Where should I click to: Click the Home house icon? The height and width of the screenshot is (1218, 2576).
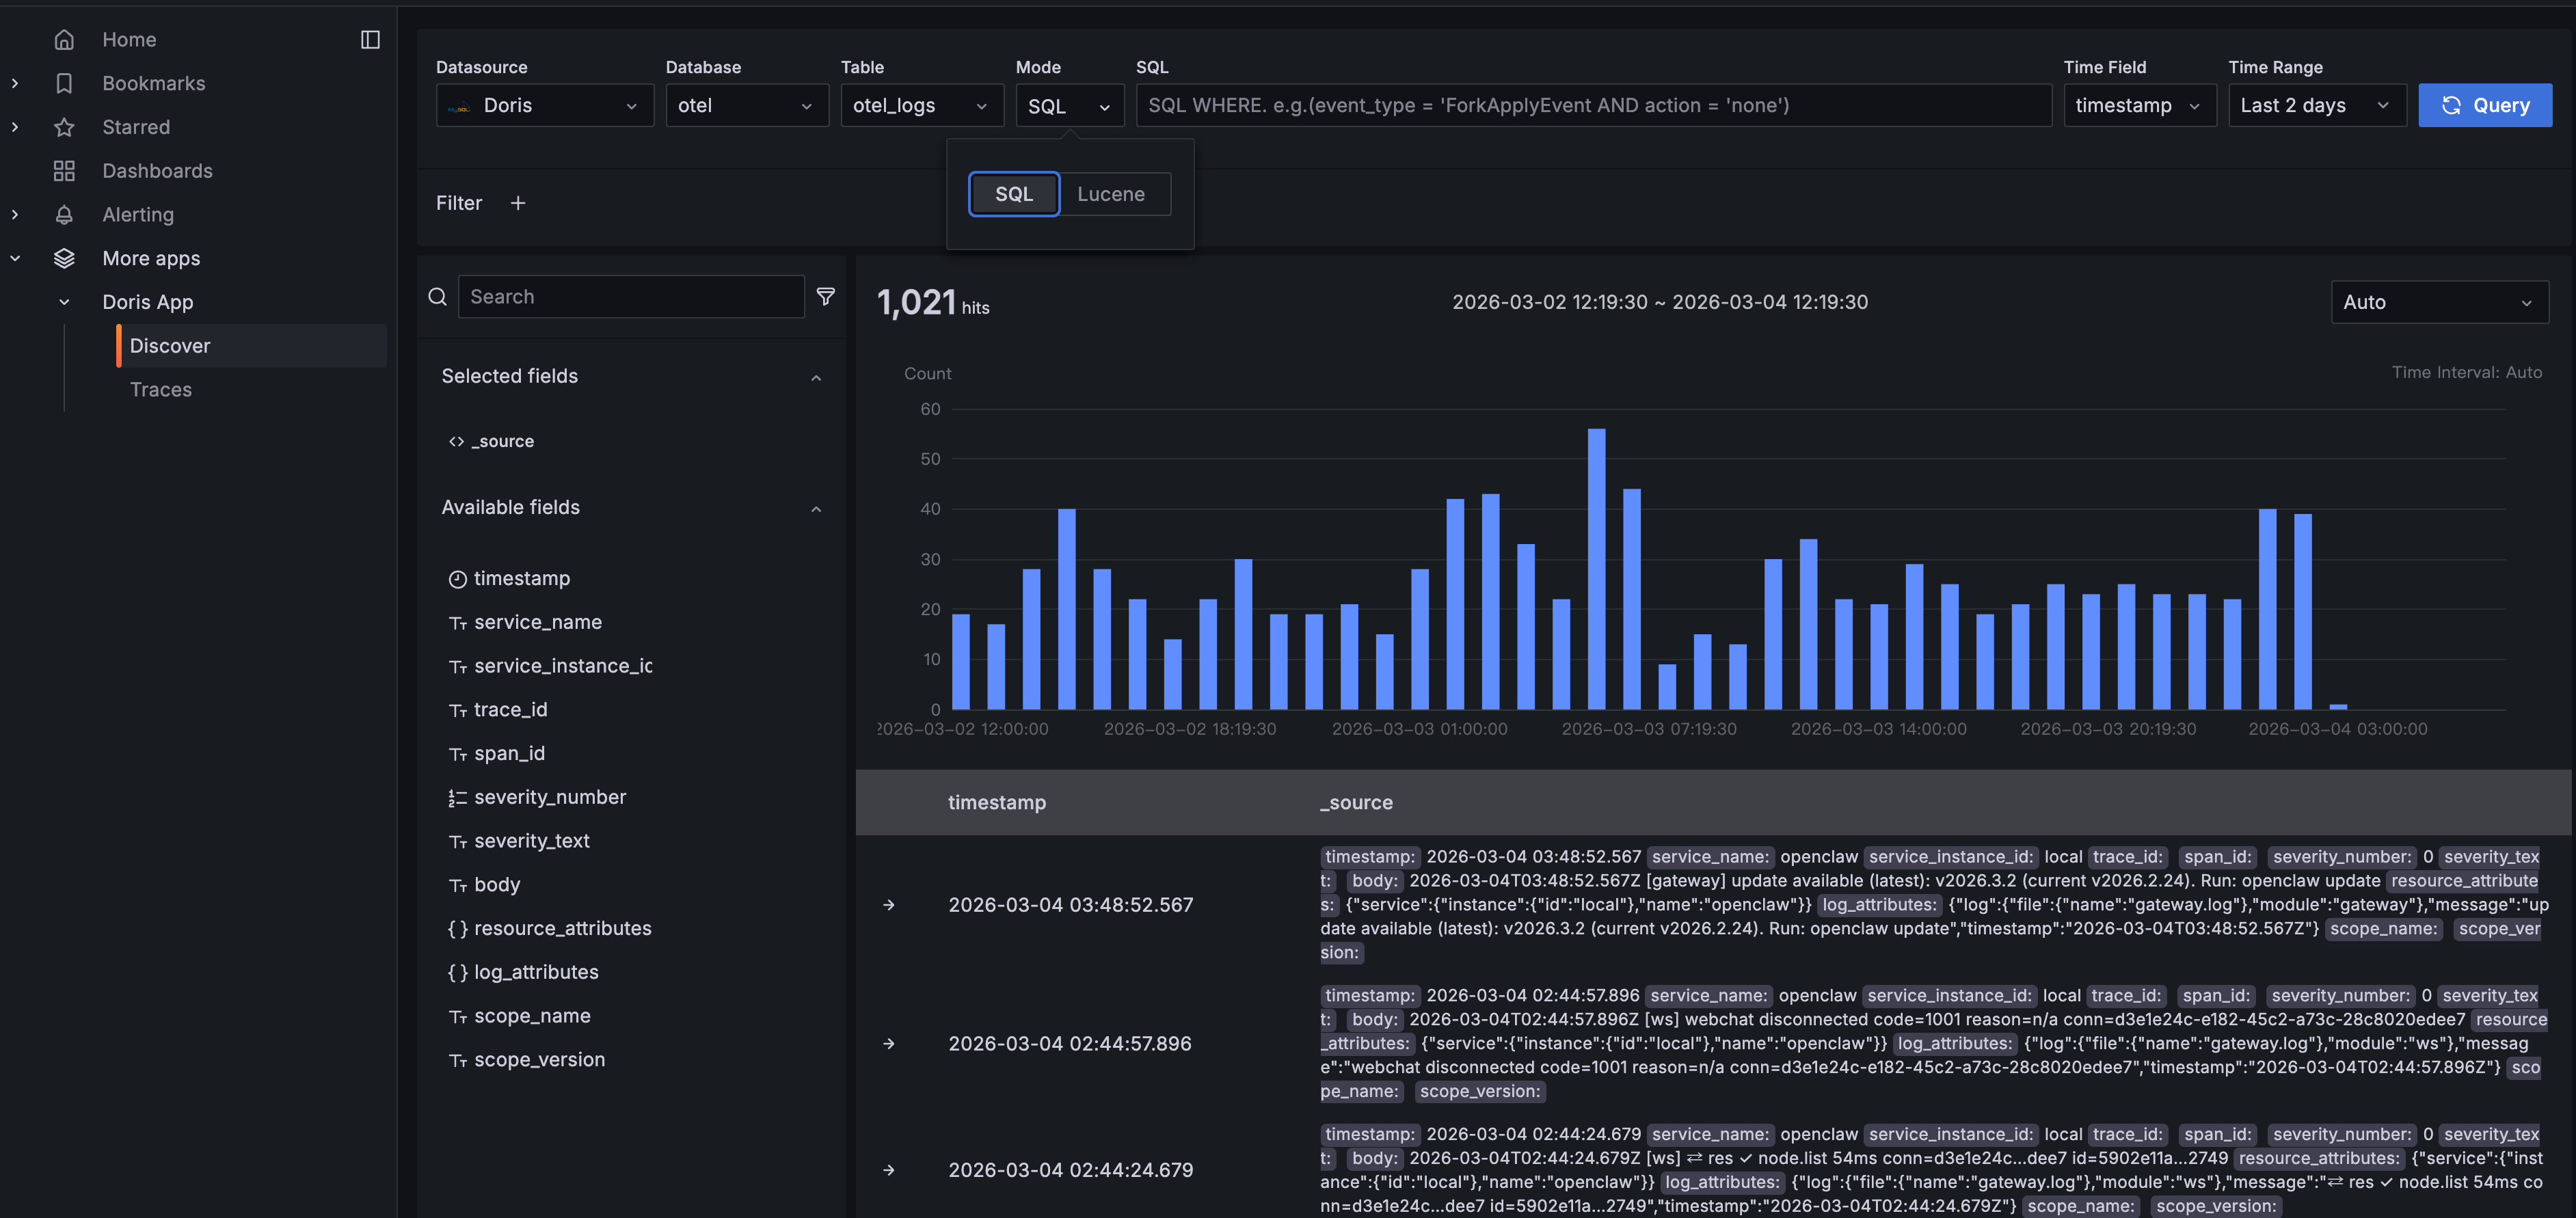tap(64, 40)
